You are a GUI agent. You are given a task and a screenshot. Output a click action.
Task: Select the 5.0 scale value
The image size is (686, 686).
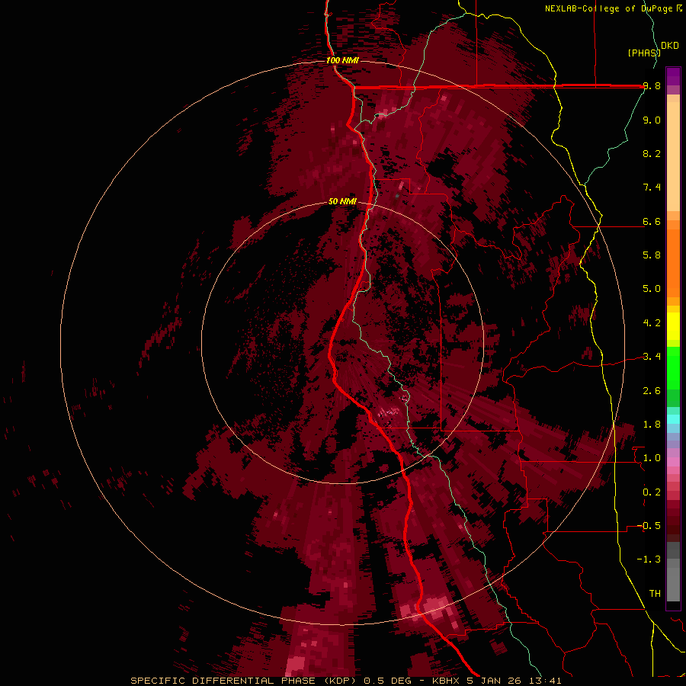[x=652, y=288]
